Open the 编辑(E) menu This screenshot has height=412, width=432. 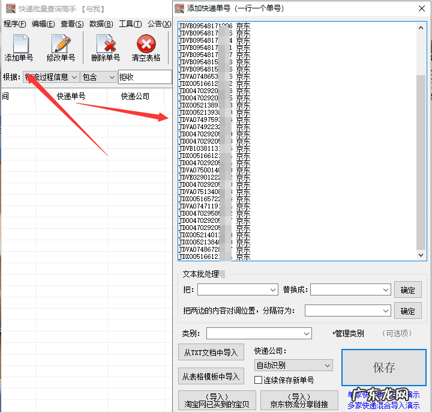coord(43,24)
